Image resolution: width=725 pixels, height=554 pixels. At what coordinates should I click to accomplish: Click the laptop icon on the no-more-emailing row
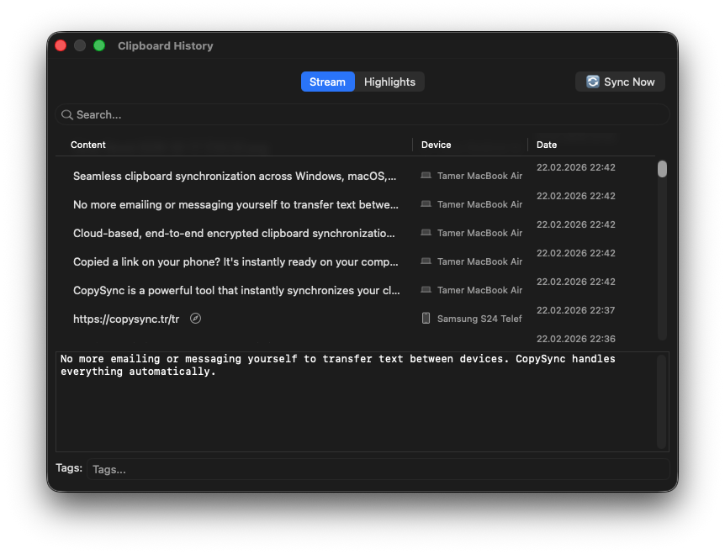[x=425, y=203]
